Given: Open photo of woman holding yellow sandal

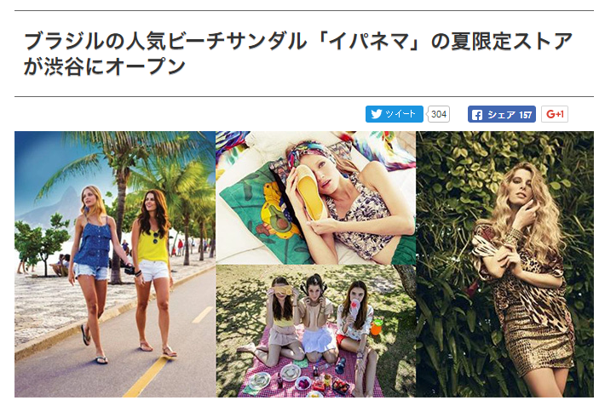Looking at the screenshot, I should click(315, 197).
